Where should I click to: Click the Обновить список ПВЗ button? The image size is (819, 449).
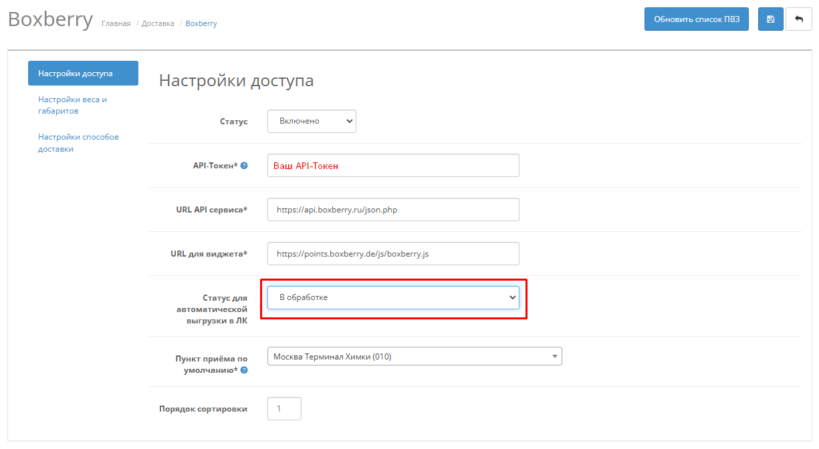tap(697, 19)
